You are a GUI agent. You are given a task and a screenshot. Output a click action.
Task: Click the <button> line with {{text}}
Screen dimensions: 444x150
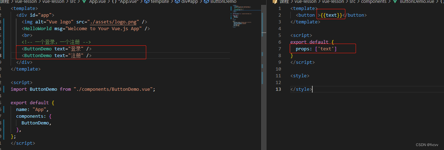331,15
